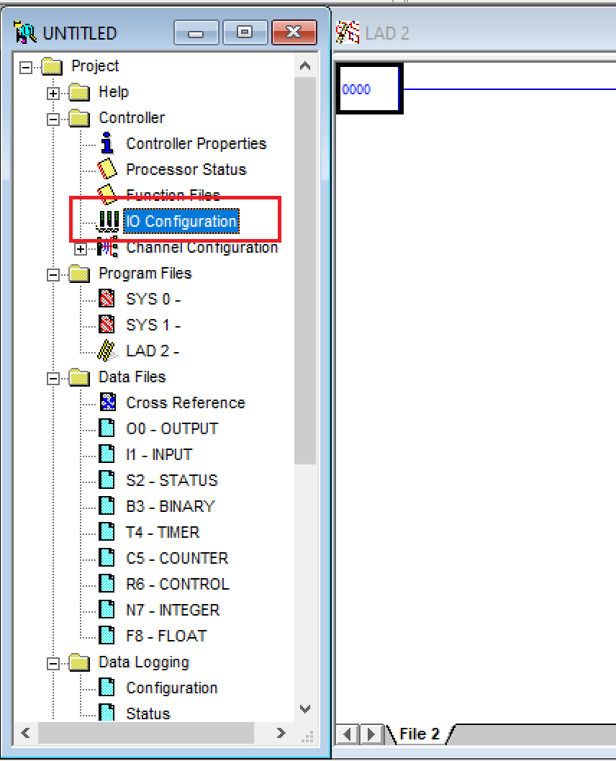Click the Project root folder icon
This screenshot has width=616, height=761.
[x=52, y=66]
